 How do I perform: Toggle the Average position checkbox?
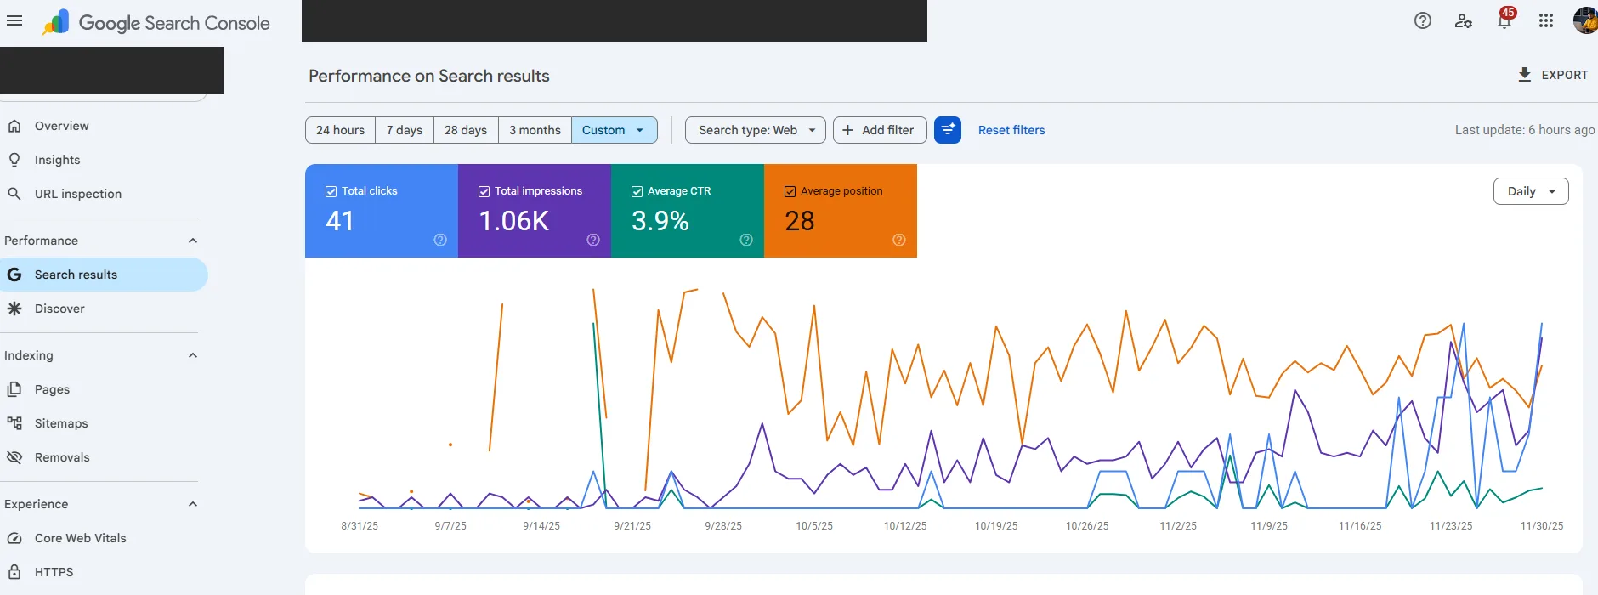coord(790,191)
